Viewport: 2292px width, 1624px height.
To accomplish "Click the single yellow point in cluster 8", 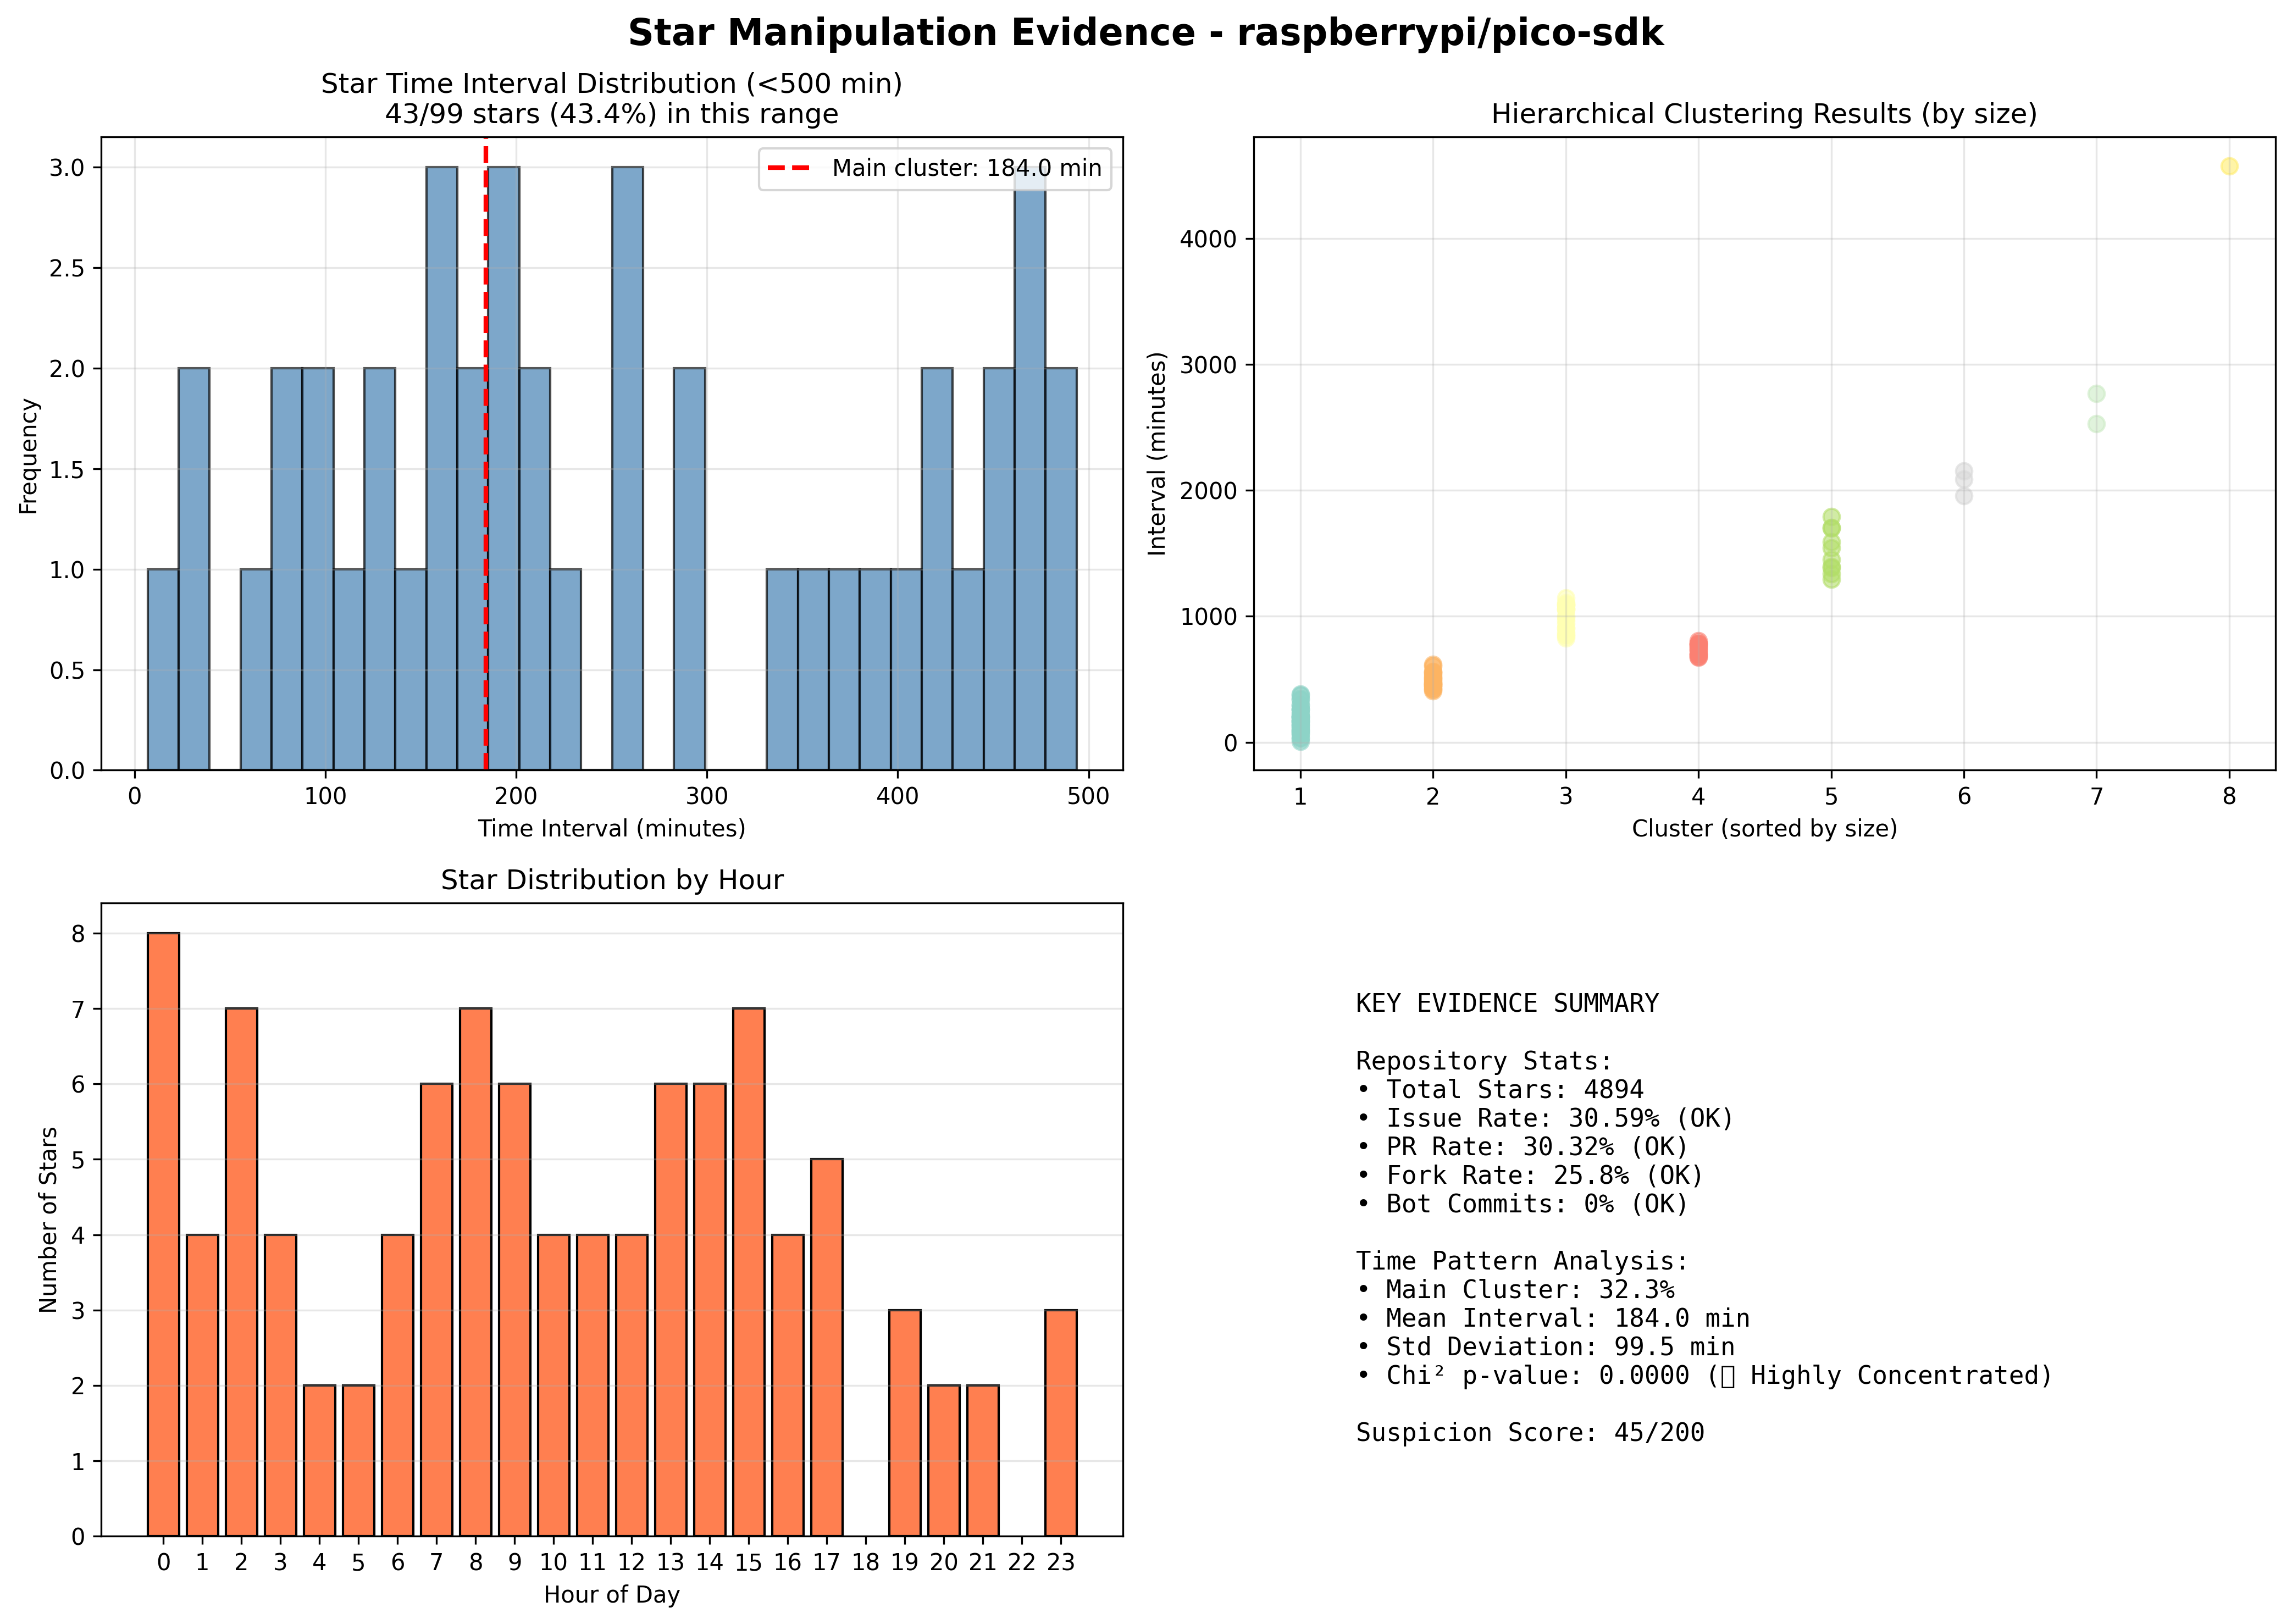I will [x=2229, y=166].
